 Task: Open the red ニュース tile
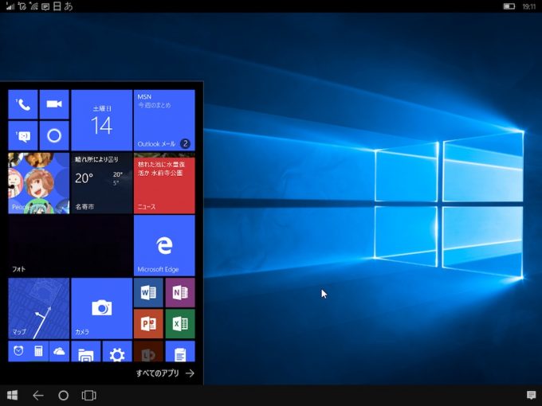[164, 183]
